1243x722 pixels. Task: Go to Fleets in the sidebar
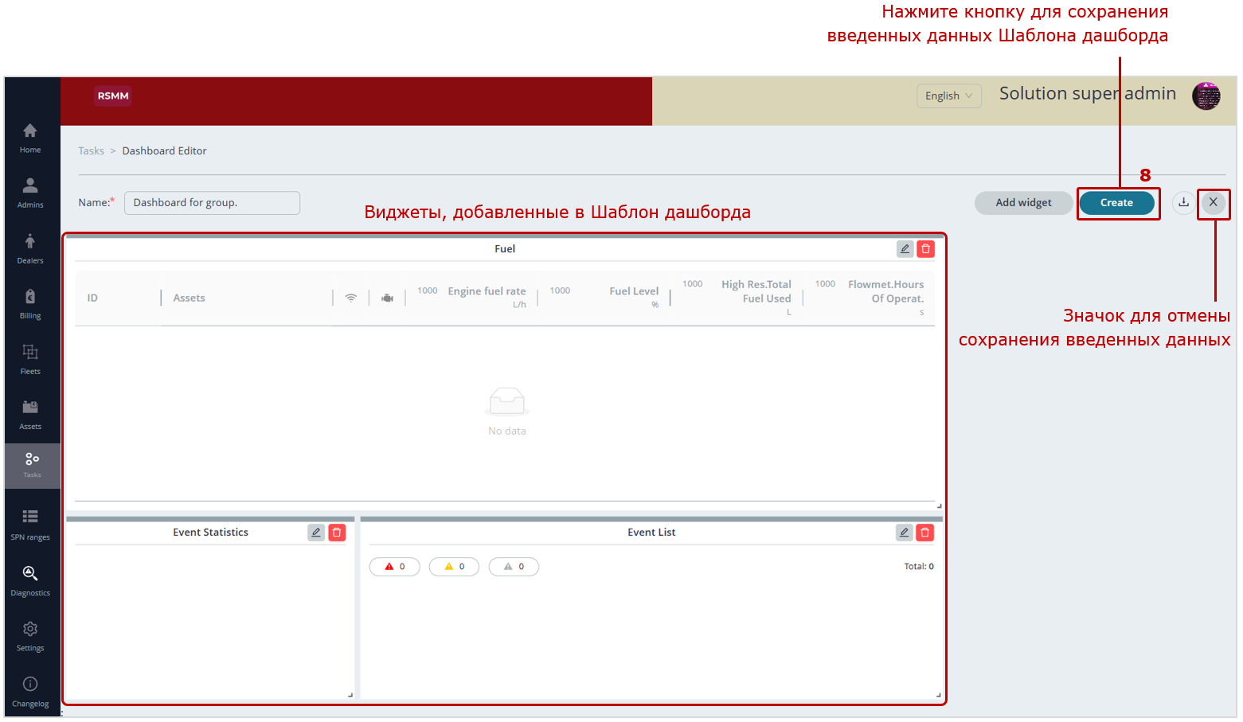coord(30,359)
